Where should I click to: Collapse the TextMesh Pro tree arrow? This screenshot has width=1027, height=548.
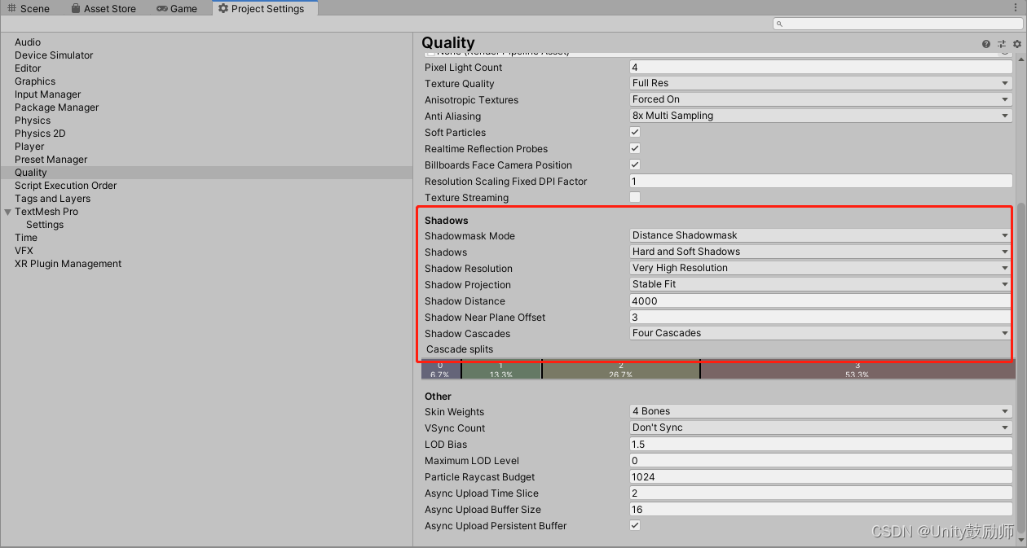pyautogui.click(x=7, y=212)
